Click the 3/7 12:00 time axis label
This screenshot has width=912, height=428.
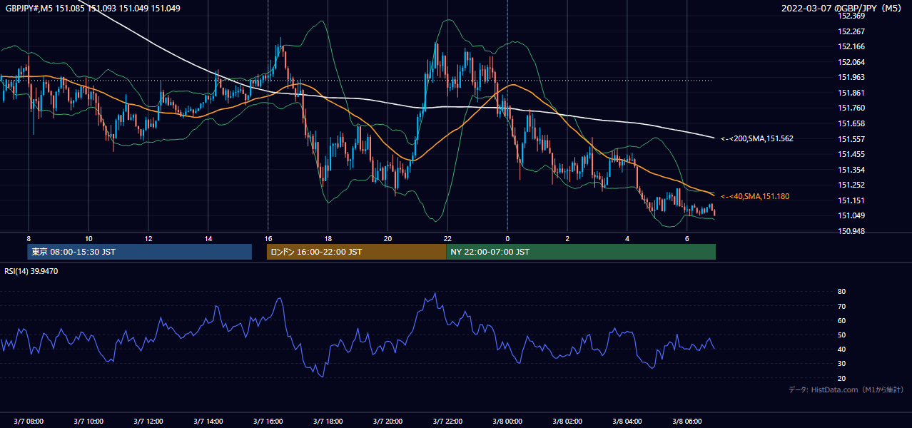coord(148,421)
